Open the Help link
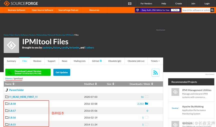Screen dimensions: 216x127 coord(164,3)
